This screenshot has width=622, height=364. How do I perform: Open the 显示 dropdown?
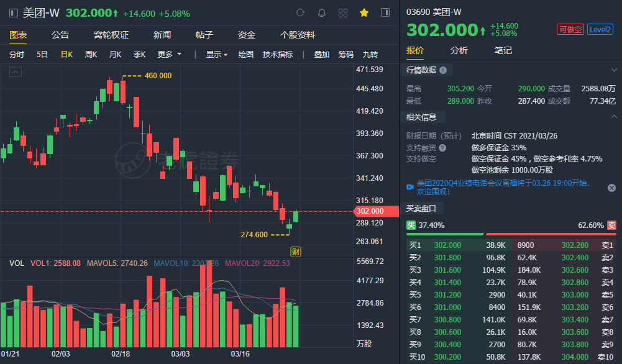217,54
